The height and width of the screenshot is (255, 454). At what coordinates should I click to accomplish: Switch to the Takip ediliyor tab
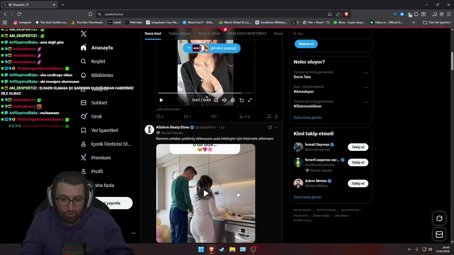[x=179, y=33]
